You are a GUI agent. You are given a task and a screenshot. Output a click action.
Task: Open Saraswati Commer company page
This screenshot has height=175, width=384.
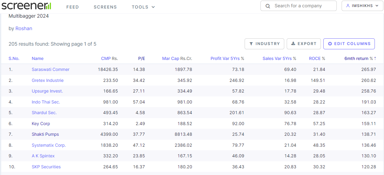(x=51, y=69)
